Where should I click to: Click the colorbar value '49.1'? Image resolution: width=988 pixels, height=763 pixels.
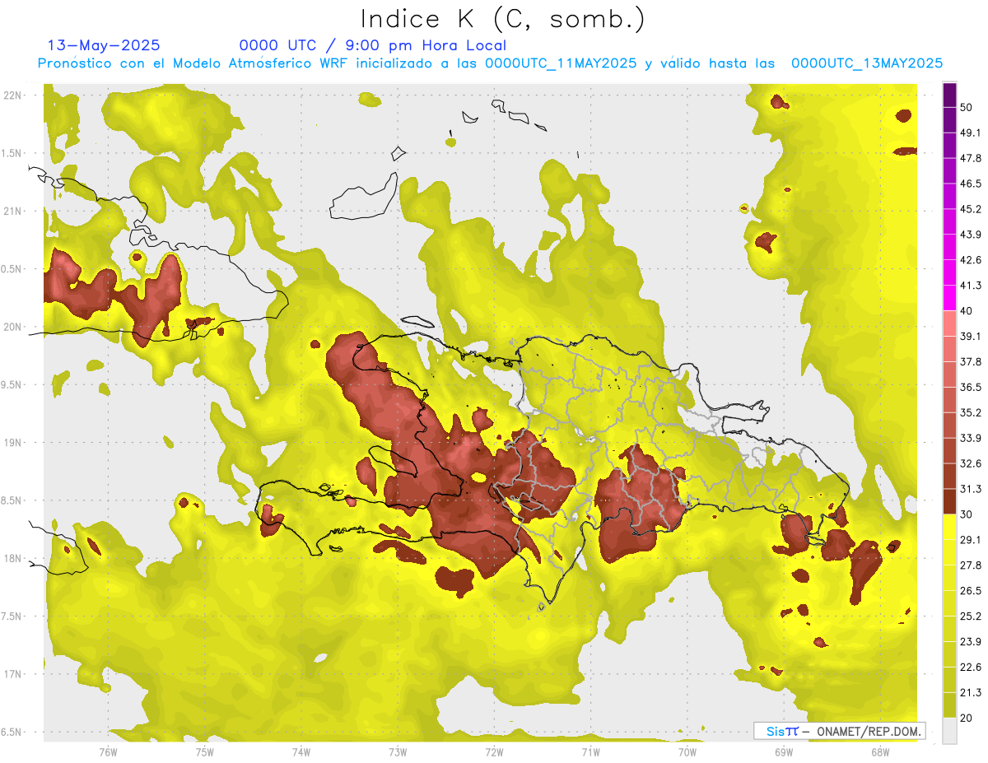[x=970, y=133]
